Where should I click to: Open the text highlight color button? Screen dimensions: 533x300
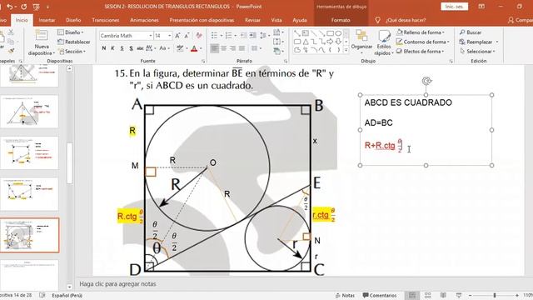(180, 48)
